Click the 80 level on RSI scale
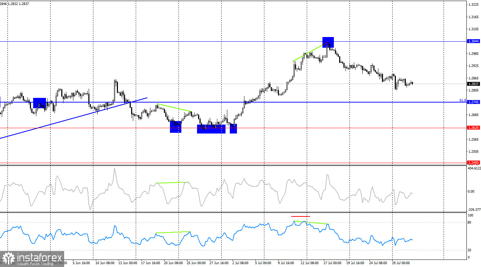The height and width of the screenshot is (267, 481). pos(470,222)
